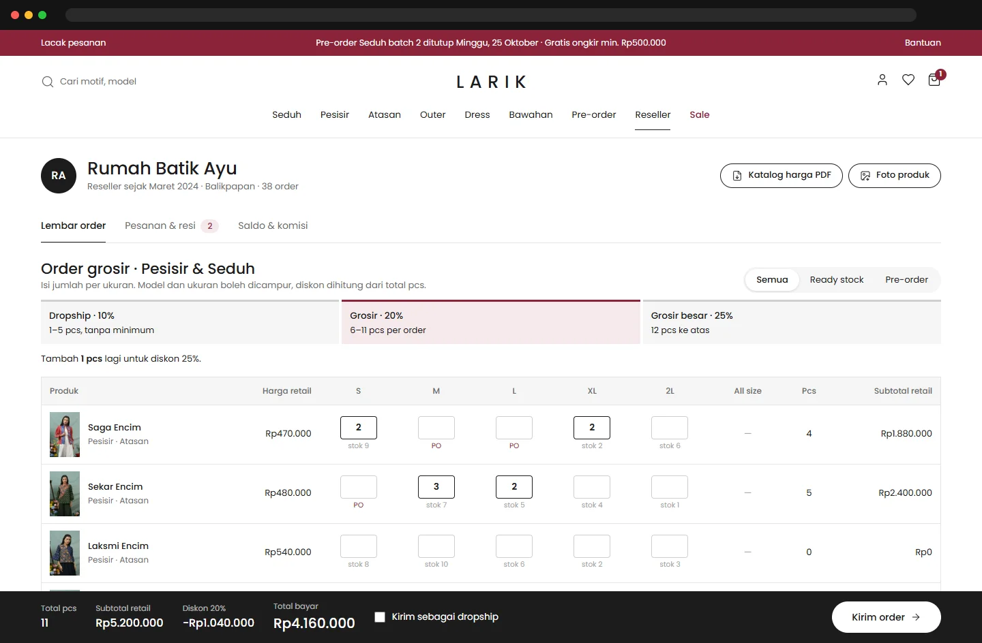Open the Pesisir menu category
The width and height of the screenshot is (982, 643).
click(335, 114)
